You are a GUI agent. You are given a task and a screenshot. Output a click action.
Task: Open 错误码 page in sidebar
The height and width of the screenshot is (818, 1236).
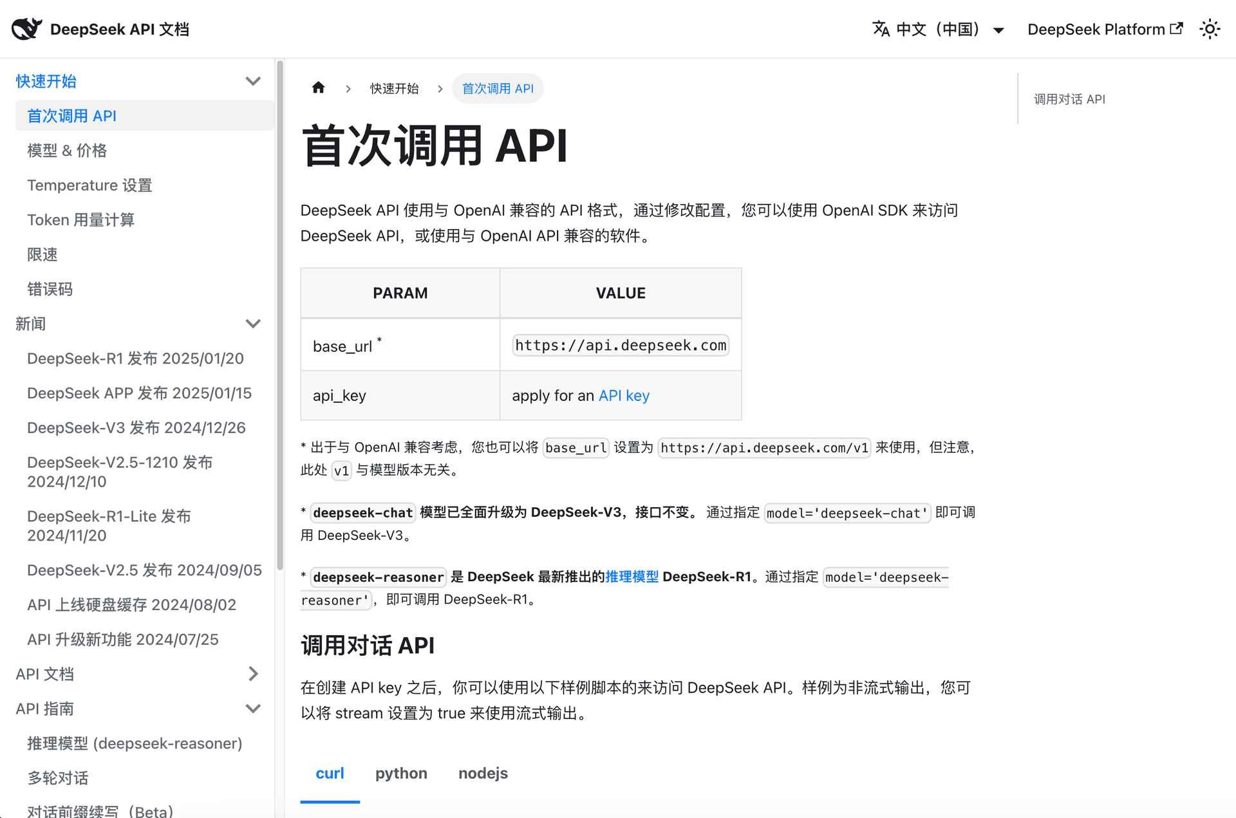(50, 290)
